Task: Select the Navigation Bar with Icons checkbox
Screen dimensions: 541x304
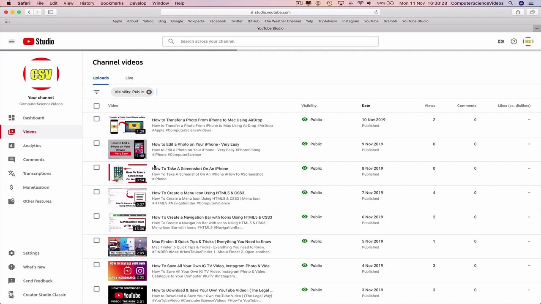Action: (x=96, y=216)
